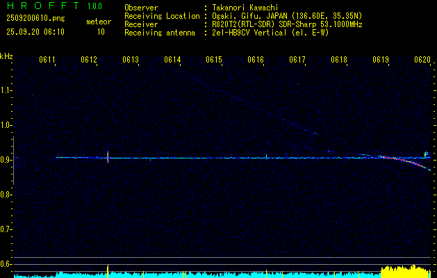This screenshot has height=278, width=437.
Task: Click the Receiver label
Action: 141,24
